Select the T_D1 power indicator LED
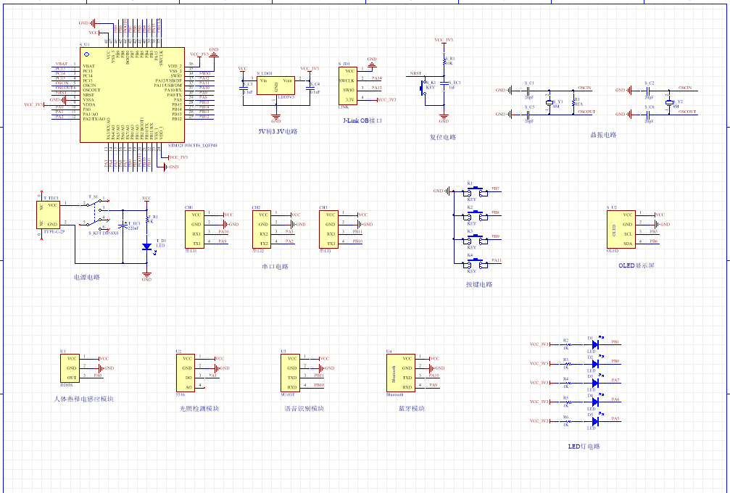This screenshot has width=730, height=493. [146, 246]
